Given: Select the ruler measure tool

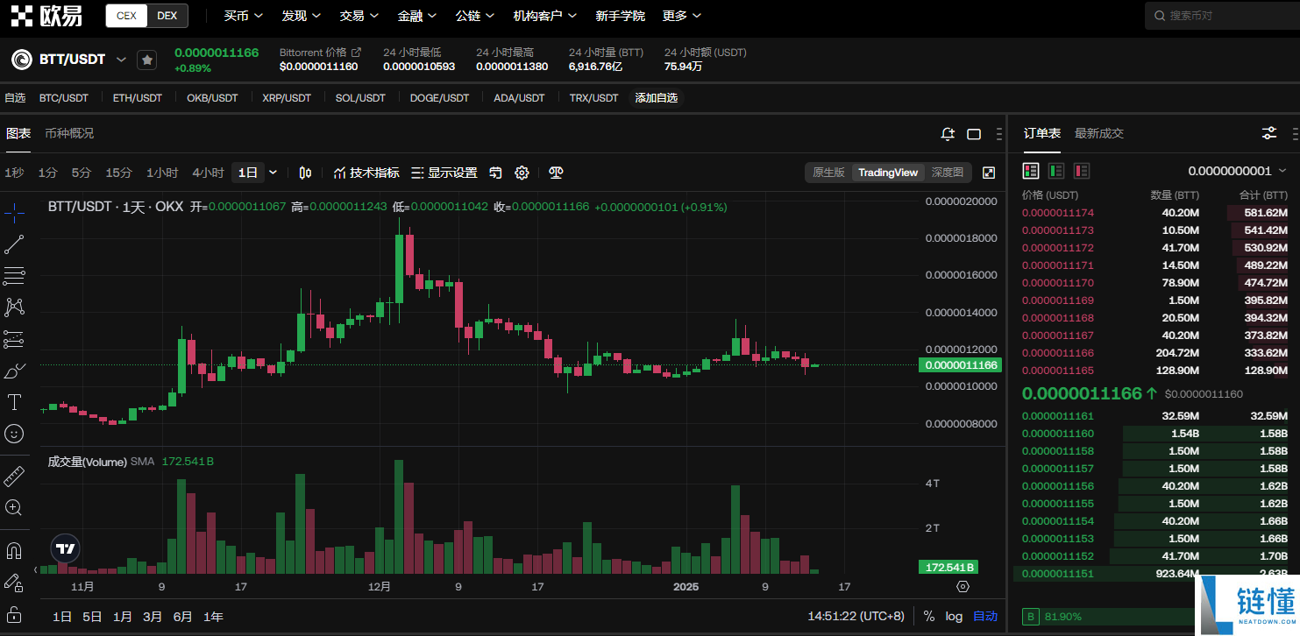Looking at the screenshot, I should [x=14, y=477].
